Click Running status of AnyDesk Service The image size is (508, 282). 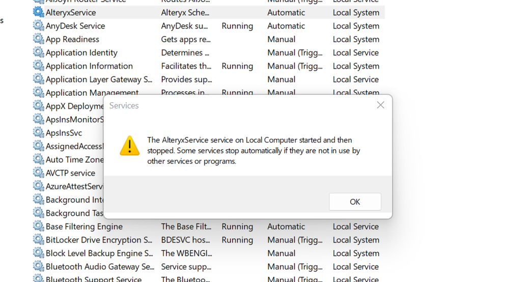(x=237, y=26)
